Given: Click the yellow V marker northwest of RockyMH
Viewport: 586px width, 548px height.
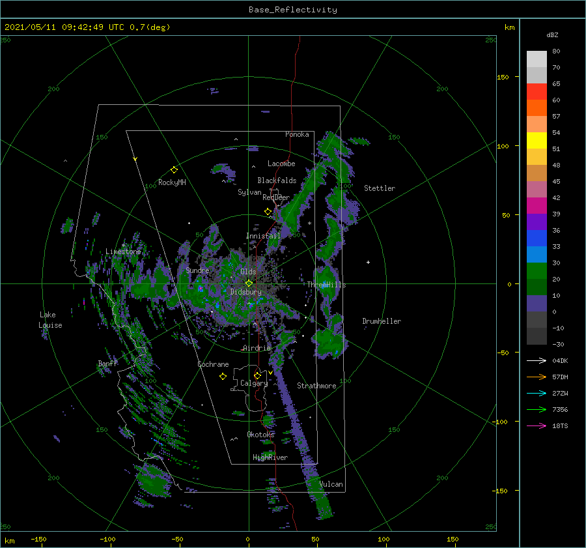Looking at the screenshot, I should (135, 159).
